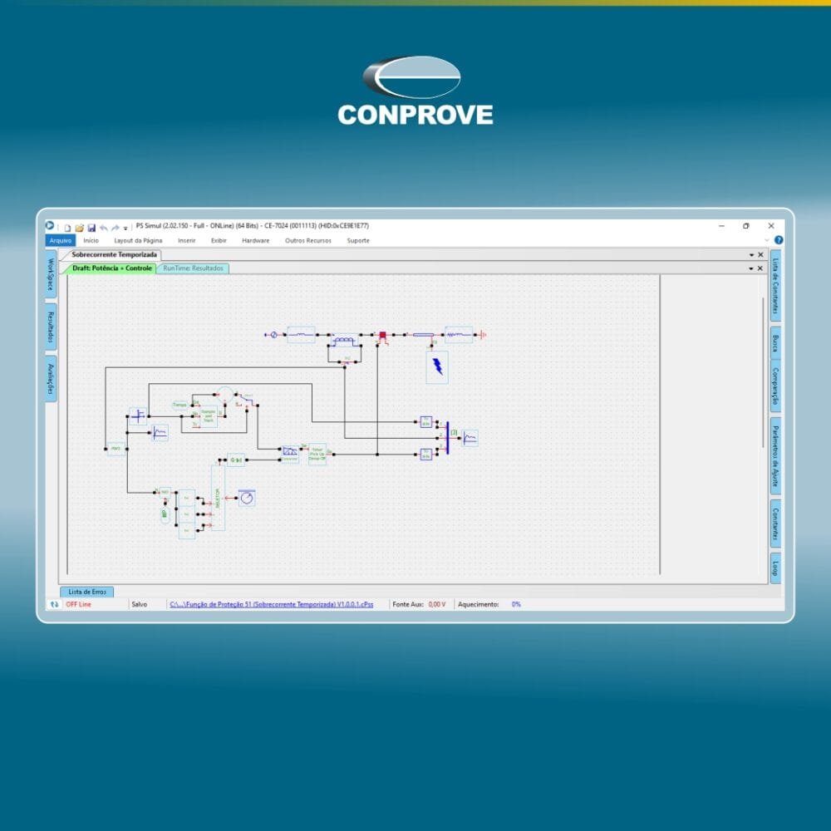This screenshot has width=831, height=831.
Task: Click the blue Play icon in the title bar
Action: pyautogui.click(x=48, y=224)
